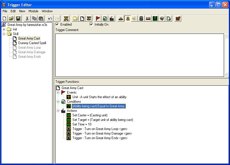Image resolution: width=230 pixels, height=165 pixels.
Task: Open the Import Manager toolbar icon
Action: 169,18
